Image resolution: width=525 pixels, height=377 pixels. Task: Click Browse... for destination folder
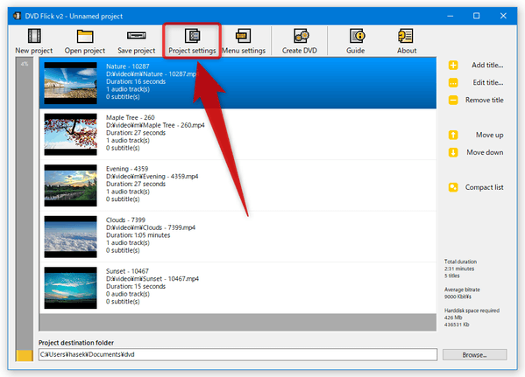point(474,354)
